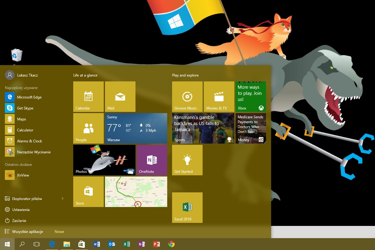Launch OneNote from the taskbar
375x250 pixels.
(141, 244)
